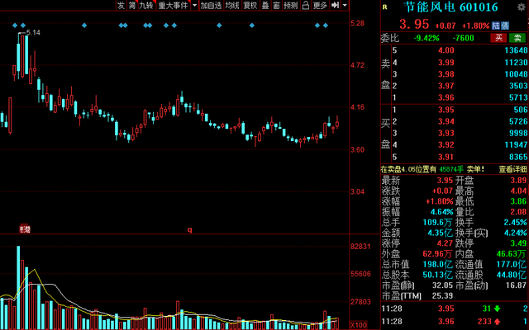The image size is (529, 330).
Task: Toggle the 均线 moving average lines
Action: 232,5
